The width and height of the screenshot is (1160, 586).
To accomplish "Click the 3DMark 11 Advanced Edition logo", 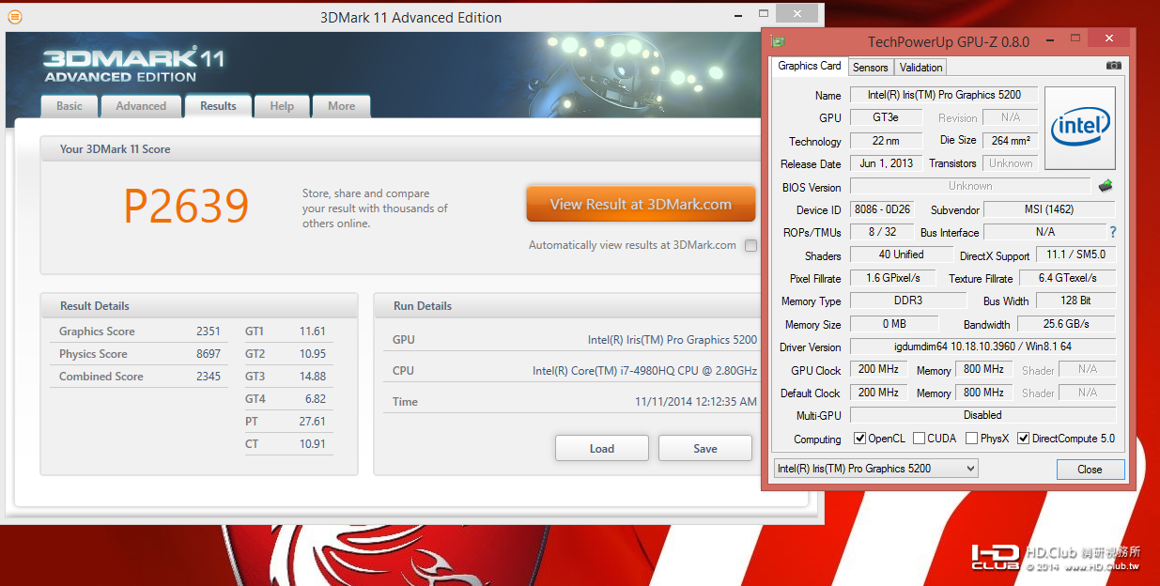I will [x=133, y=65].
